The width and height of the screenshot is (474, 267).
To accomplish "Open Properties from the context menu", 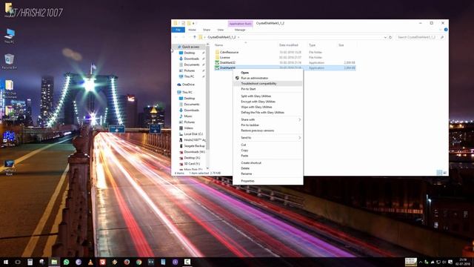I will (247, 181).
